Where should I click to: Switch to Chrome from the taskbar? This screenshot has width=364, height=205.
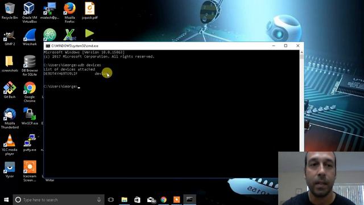click(164, 200)
